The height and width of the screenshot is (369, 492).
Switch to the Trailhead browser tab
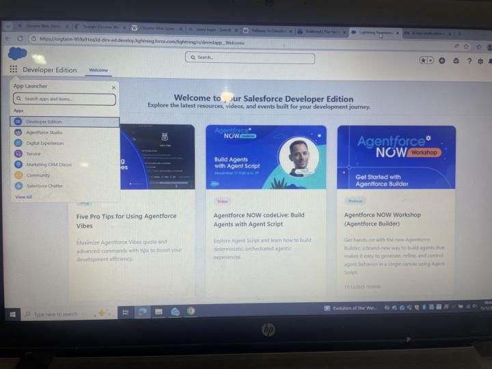click(322, 31)
